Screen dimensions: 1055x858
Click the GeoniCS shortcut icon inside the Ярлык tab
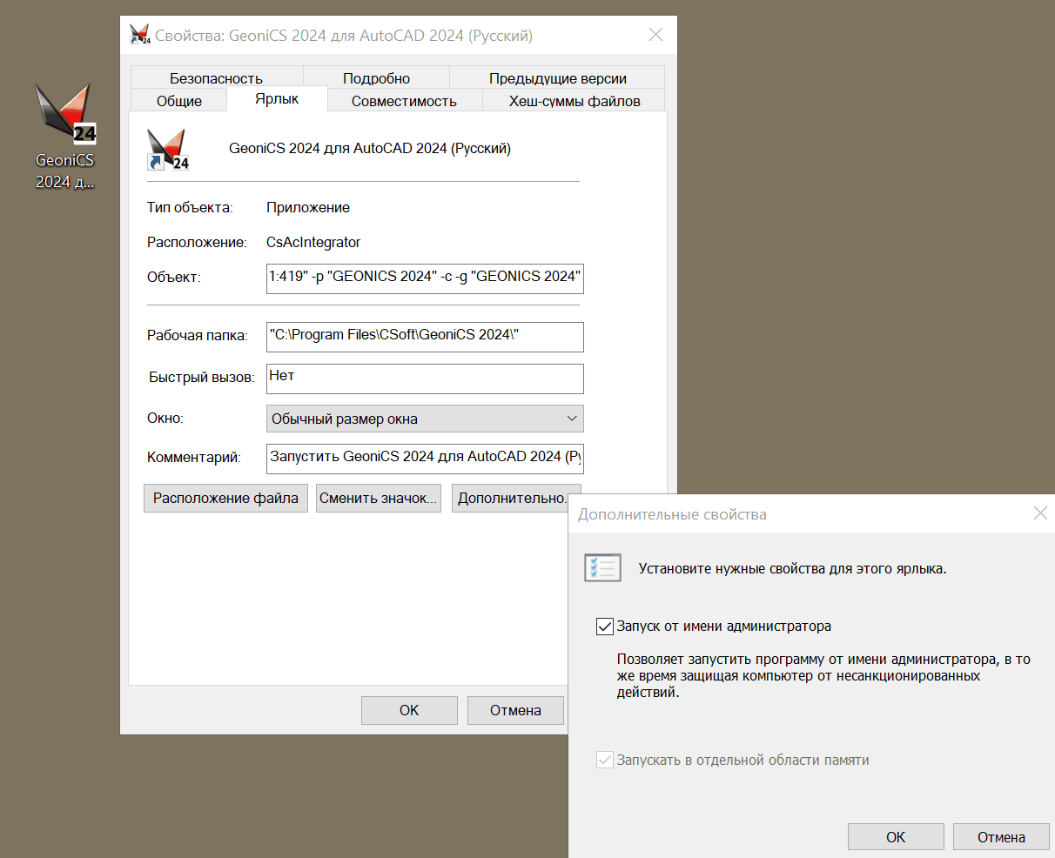(x=167, y=149)
